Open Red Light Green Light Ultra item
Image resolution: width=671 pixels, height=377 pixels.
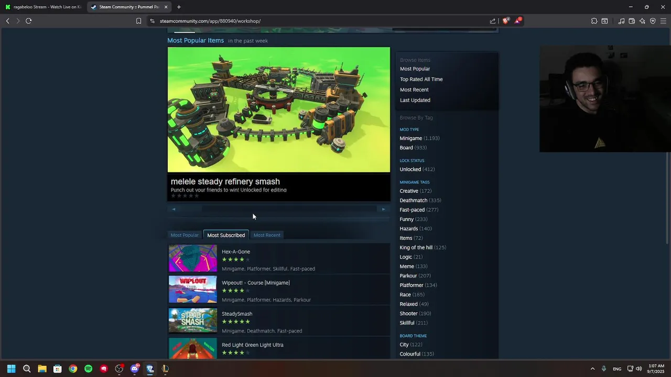(253, 345)
